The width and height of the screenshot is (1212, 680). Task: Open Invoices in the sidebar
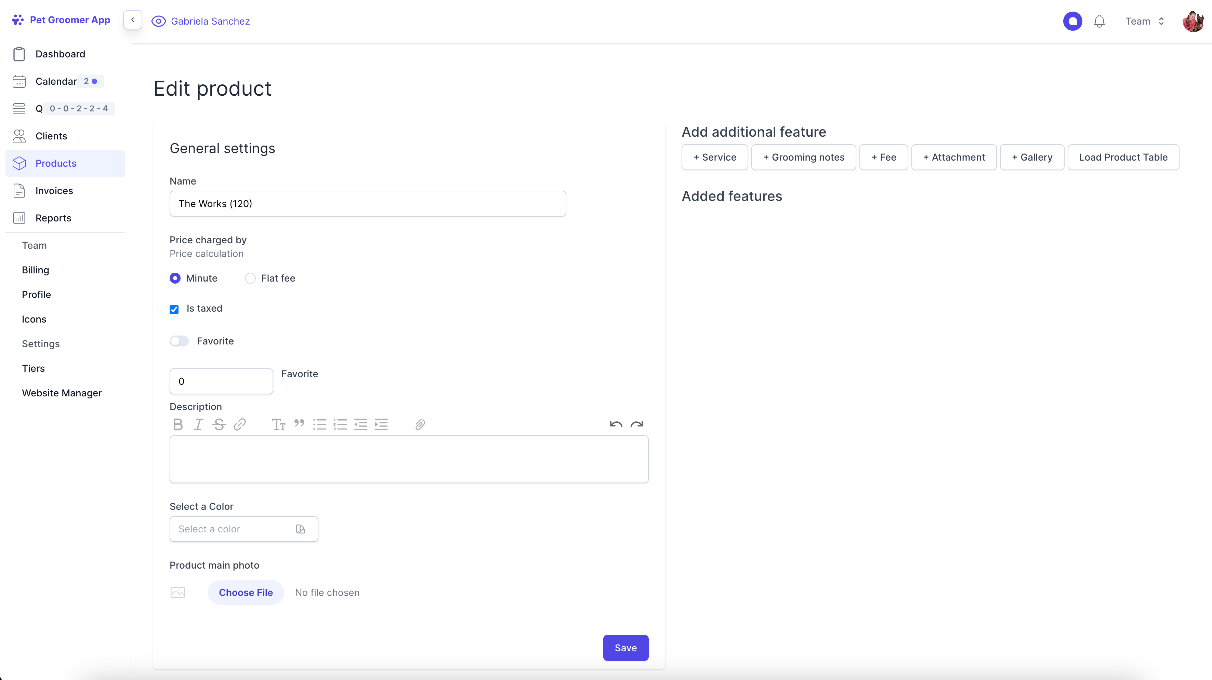click(54, 190)
